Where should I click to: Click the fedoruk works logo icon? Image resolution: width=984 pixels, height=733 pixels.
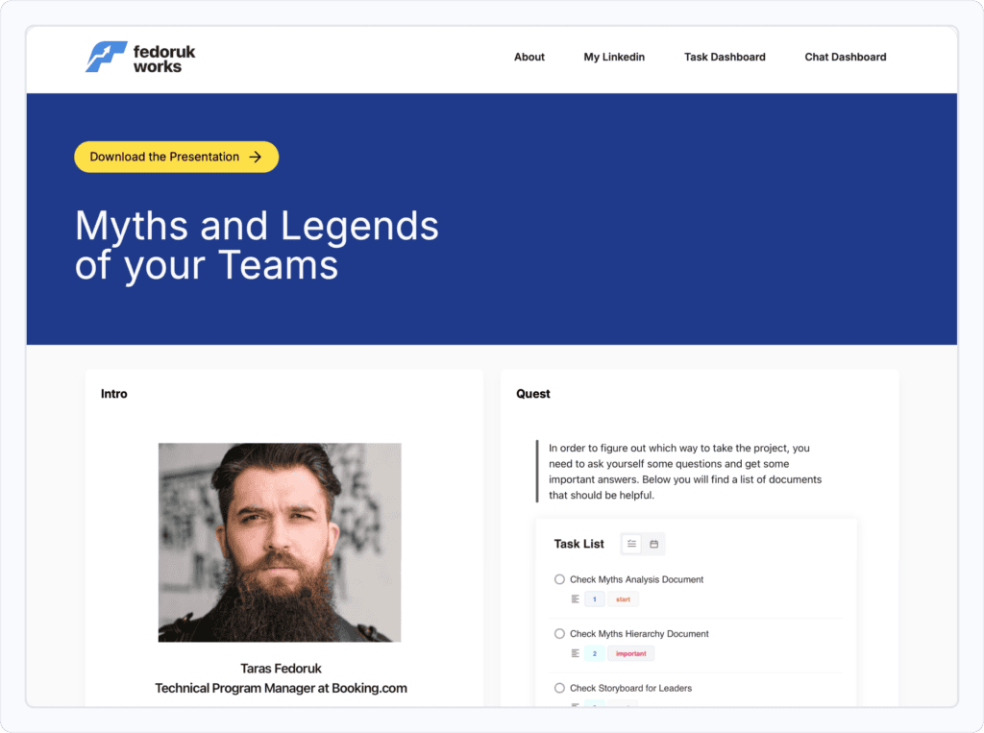pyautogui.click(x=106, y=57)
